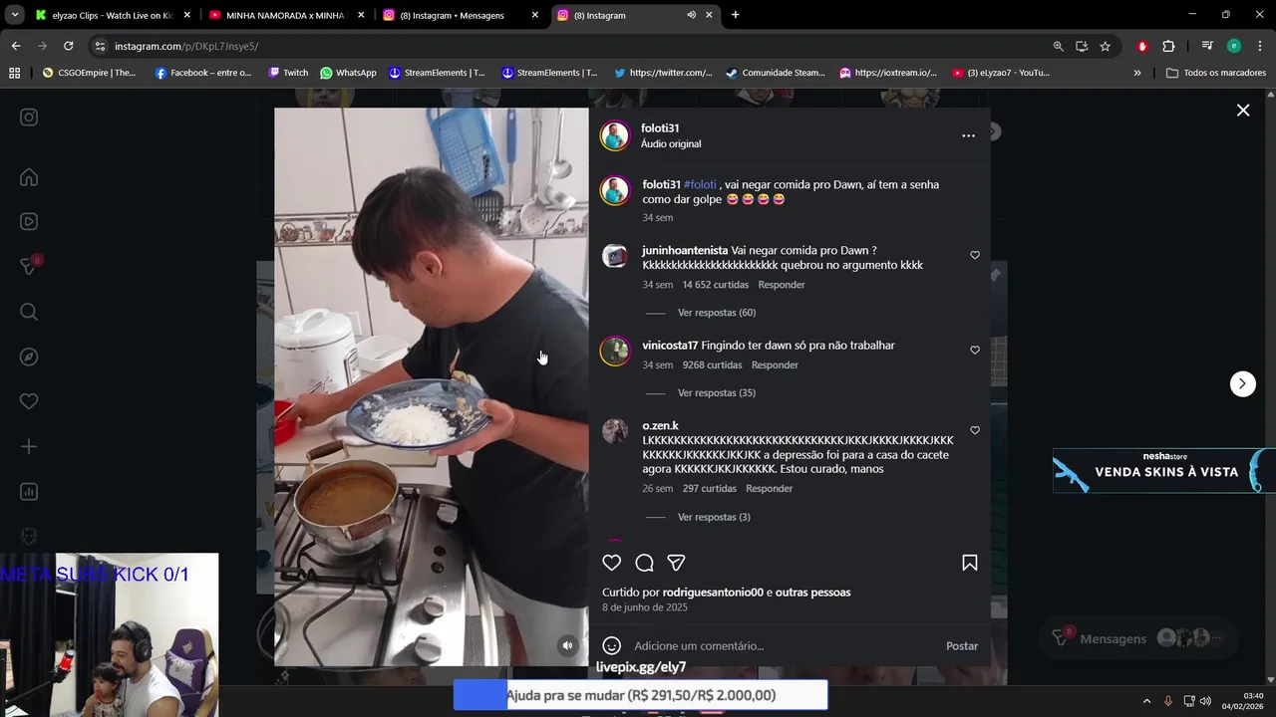The image size is (1276, 717).
Task: Expand Ver respostas (35) replies
Action: tap(717, 392)
